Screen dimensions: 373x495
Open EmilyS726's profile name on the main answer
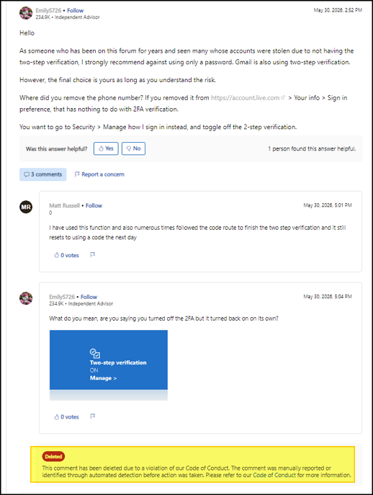click(48, 10)
